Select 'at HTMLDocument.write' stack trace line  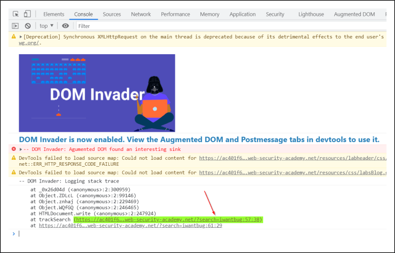(x=93, y=214)
